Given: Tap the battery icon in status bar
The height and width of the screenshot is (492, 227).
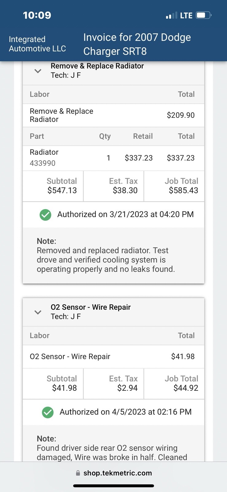Looking at the screenshot, I should point(203,15).
